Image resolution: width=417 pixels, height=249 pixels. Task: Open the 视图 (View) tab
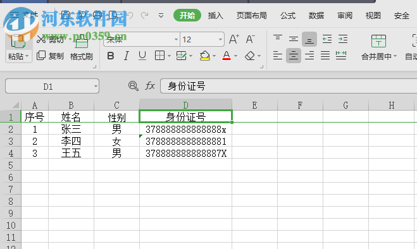coord(373,15)
